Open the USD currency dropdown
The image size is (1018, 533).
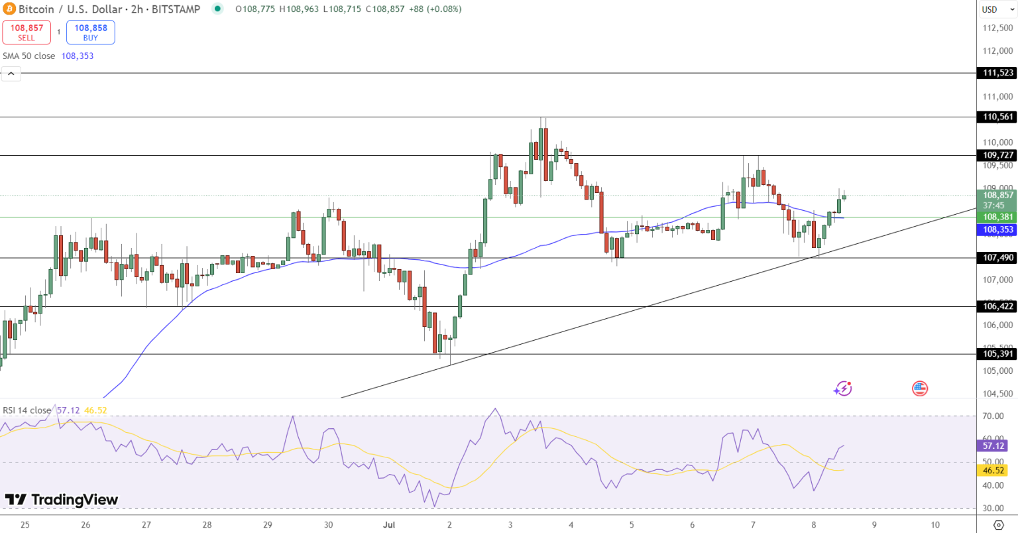pyautogui.click(x=997, y=9)
